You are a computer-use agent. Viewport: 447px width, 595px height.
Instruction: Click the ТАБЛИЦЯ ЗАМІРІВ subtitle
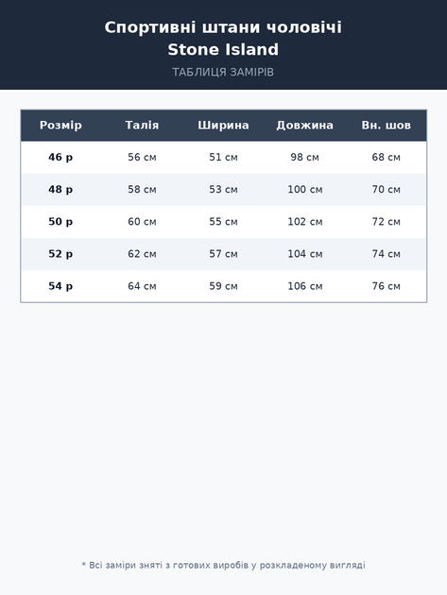pos(223,72)
